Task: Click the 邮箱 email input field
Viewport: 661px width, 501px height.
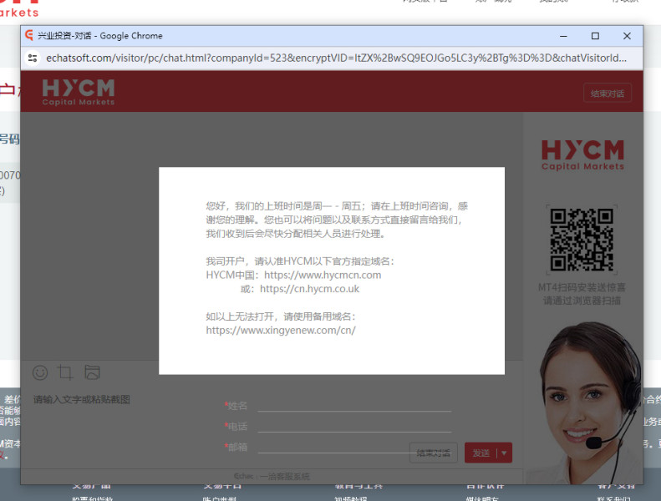Action: [x=333, y=447]
